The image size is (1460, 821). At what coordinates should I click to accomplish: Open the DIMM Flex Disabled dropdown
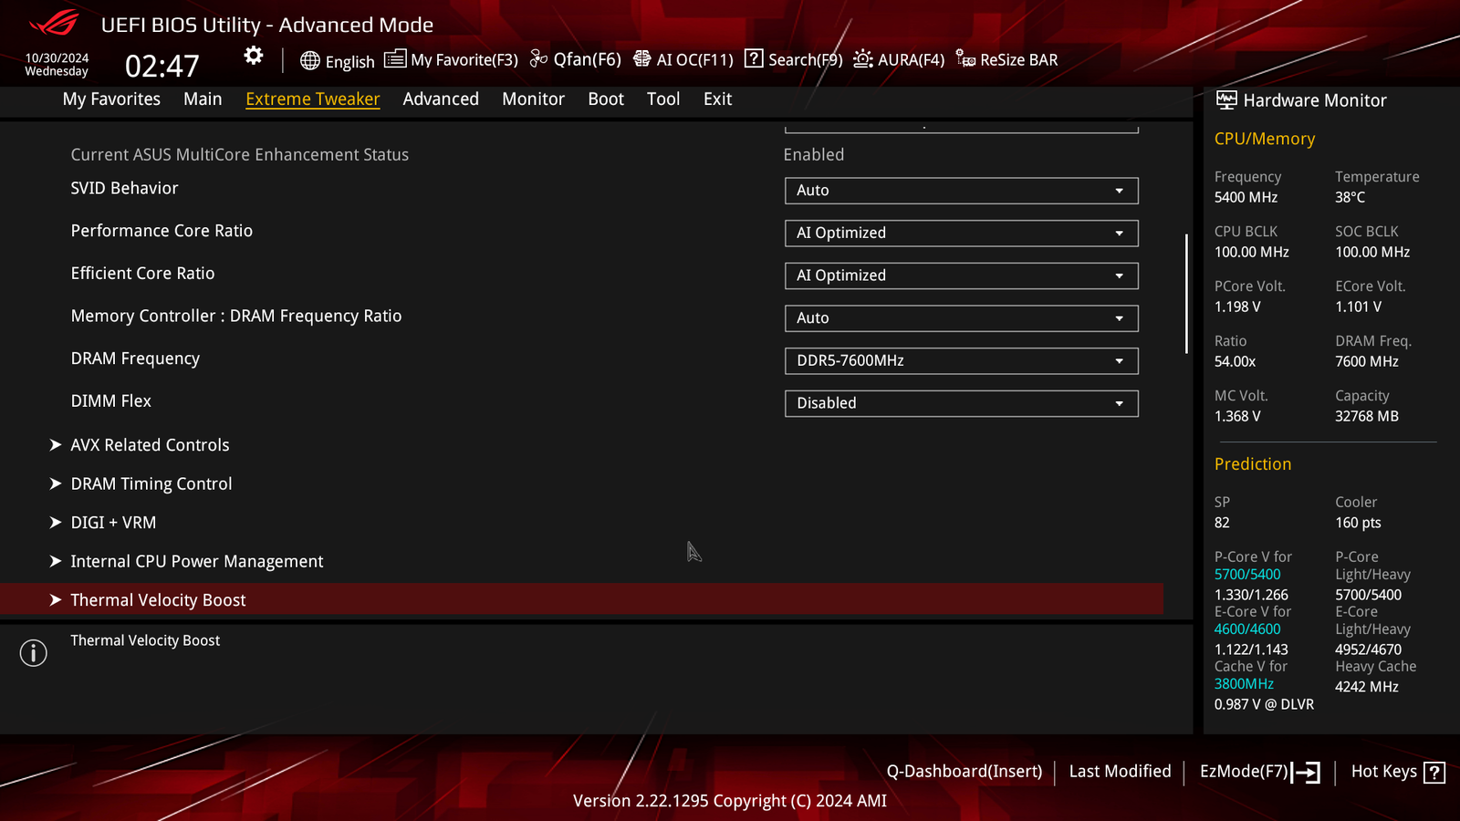tap(961, 403)
